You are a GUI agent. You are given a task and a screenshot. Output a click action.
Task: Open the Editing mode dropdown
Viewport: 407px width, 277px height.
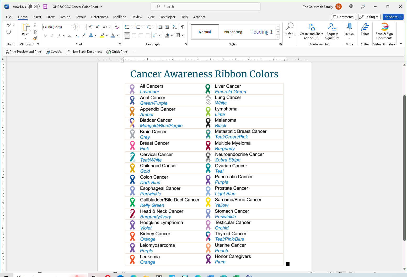coord(369,17)
